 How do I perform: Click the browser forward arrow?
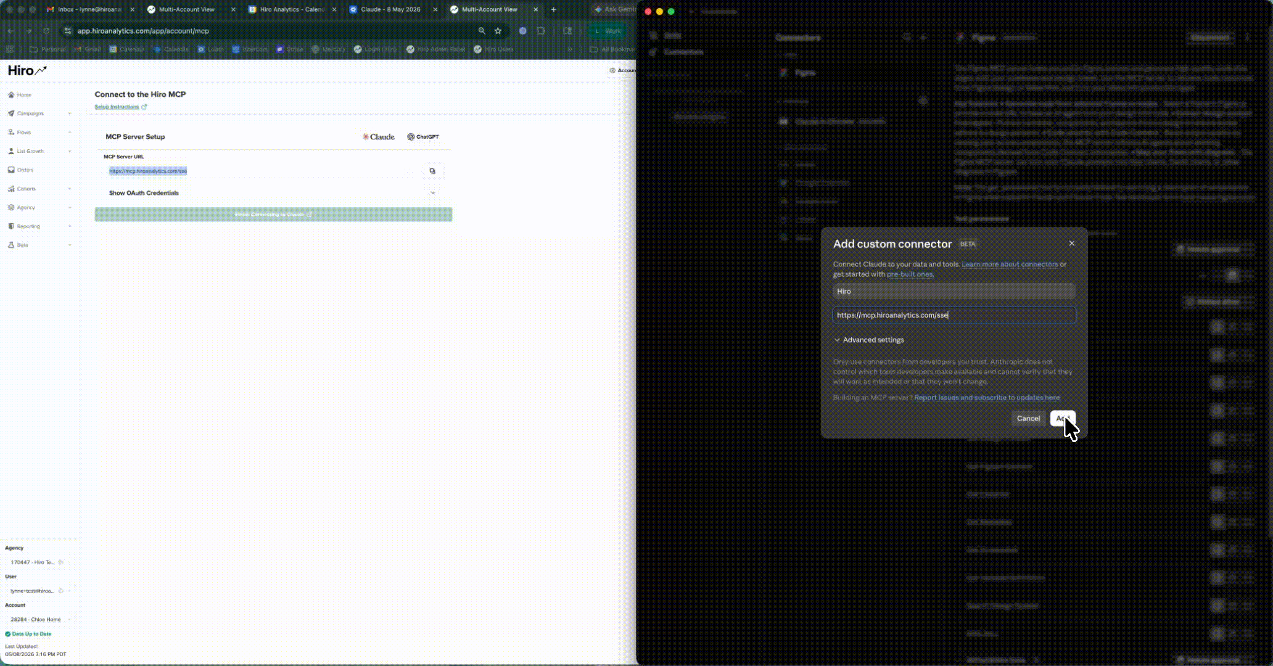pyautogui.click(x=28, y=31)
